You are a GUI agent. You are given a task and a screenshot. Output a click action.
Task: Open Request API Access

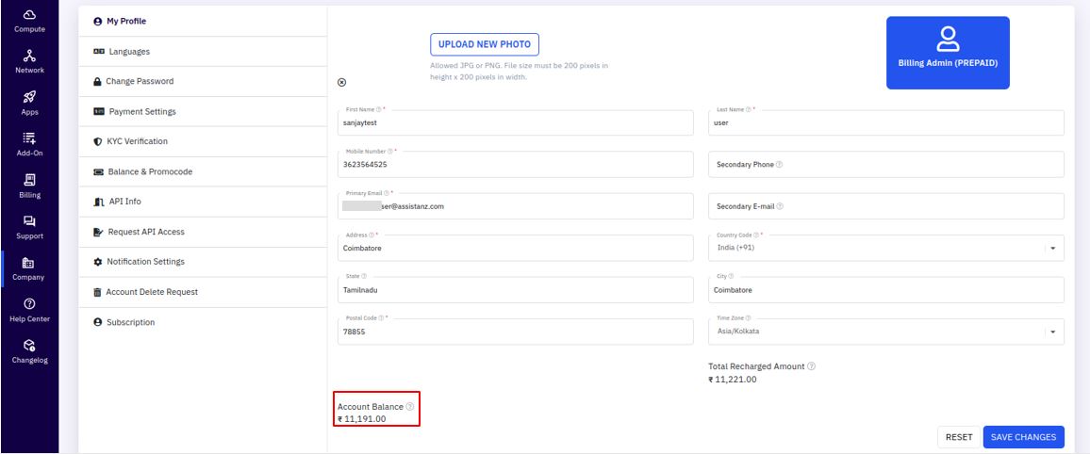[x=203, y=232]
